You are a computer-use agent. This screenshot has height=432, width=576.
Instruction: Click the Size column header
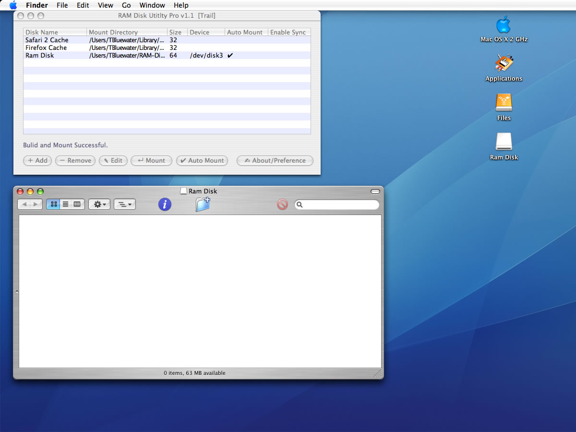tap(178, 32)
